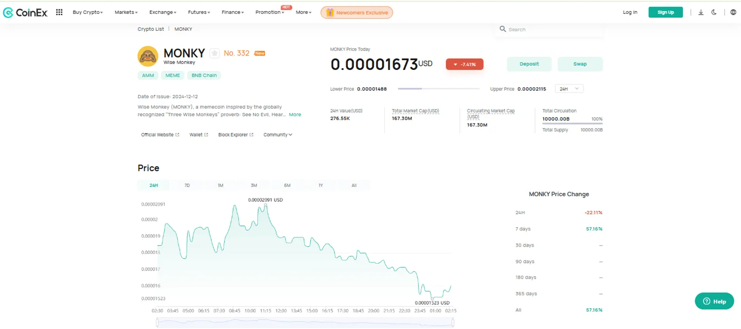The height and width of the screenshot is (329, 741).
Task: Click the BNB Chain tag
Action: [204, 75]
